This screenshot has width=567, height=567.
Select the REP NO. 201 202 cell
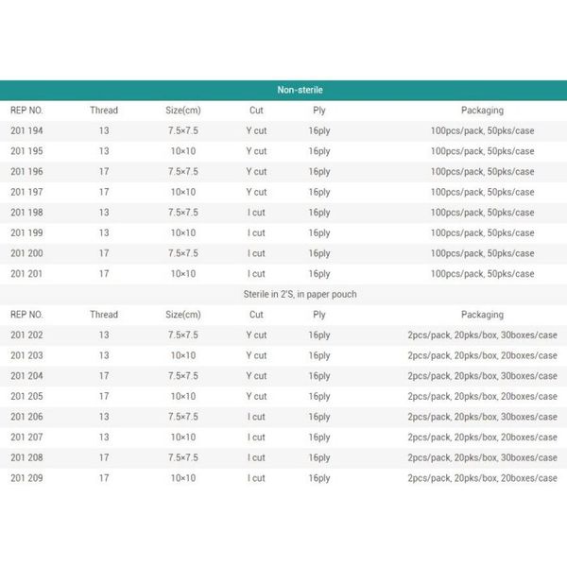pyautogui.click(x=26, y=335)
